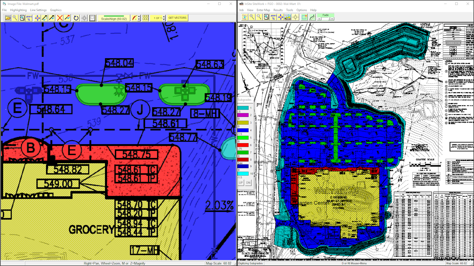
Task: Activate zoom window tool in InSite toolbar
Action: tap(266, 17)
